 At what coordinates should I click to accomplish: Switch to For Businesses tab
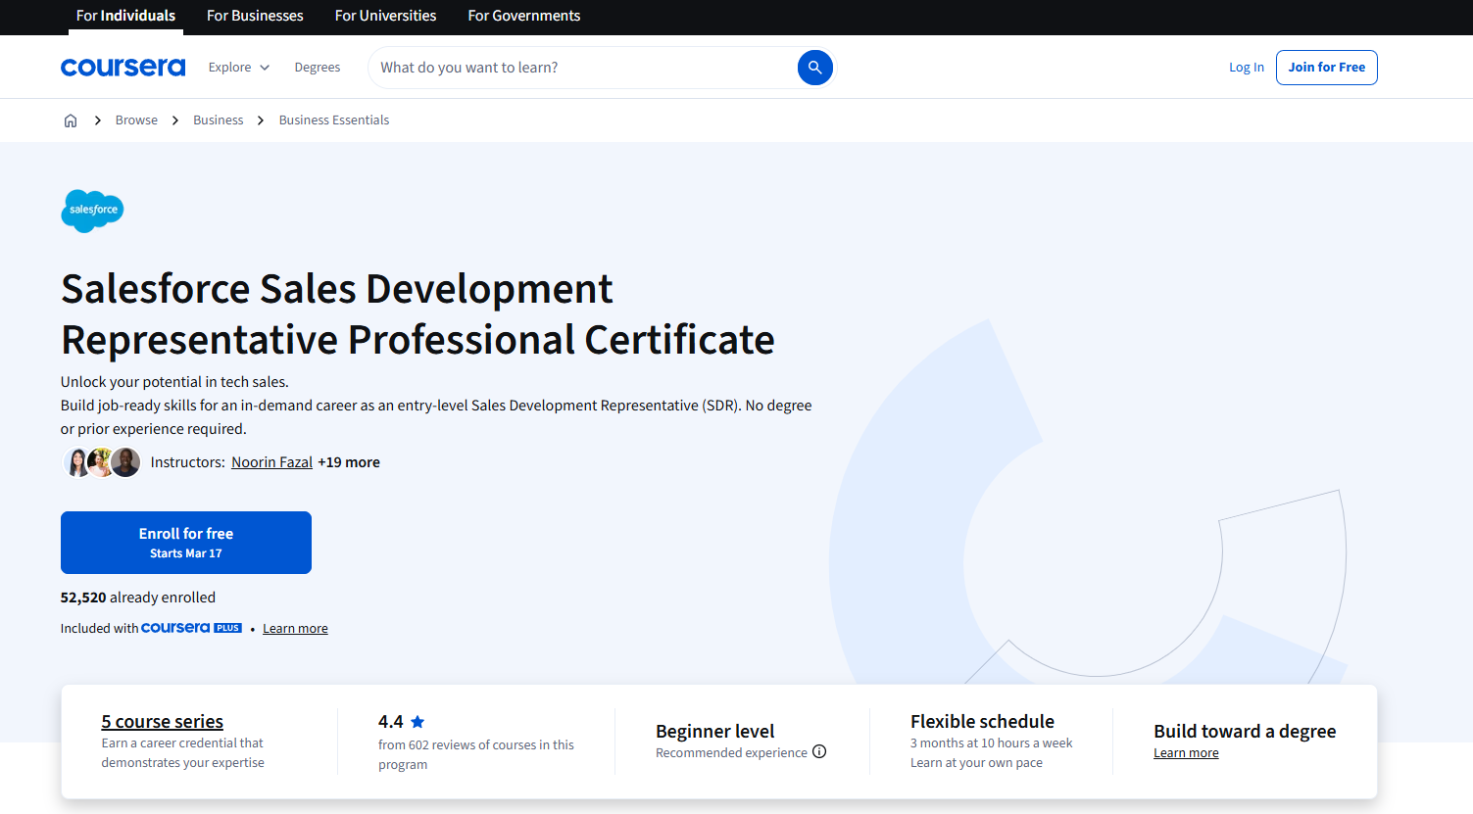tap(255, 16)
